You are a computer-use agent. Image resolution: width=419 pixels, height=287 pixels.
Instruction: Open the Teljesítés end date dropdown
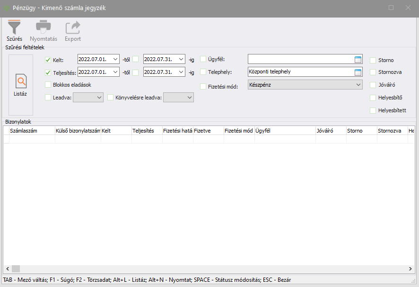click(x=182, y=72)
